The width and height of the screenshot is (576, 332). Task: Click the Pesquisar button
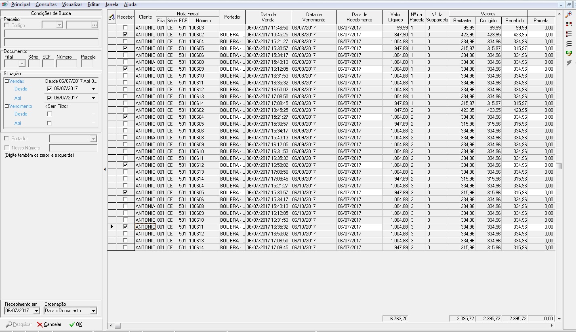click(x=19, y=324)
